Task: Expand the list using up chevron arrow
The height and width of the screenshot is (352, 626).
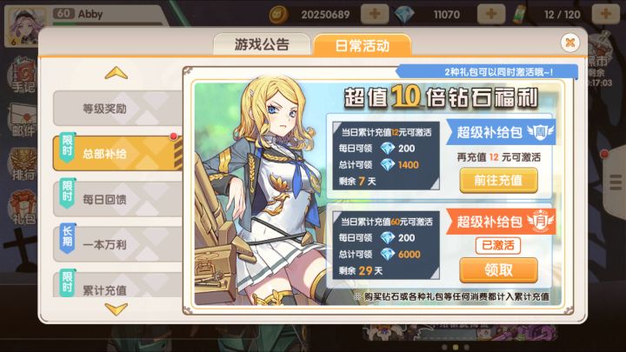Action: tap(117, 73)
